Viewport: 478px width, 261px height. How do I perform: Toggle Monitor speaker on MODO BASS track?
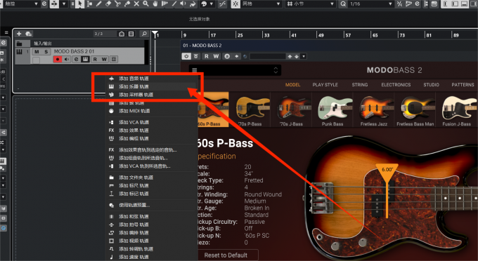tap(67, 60)
